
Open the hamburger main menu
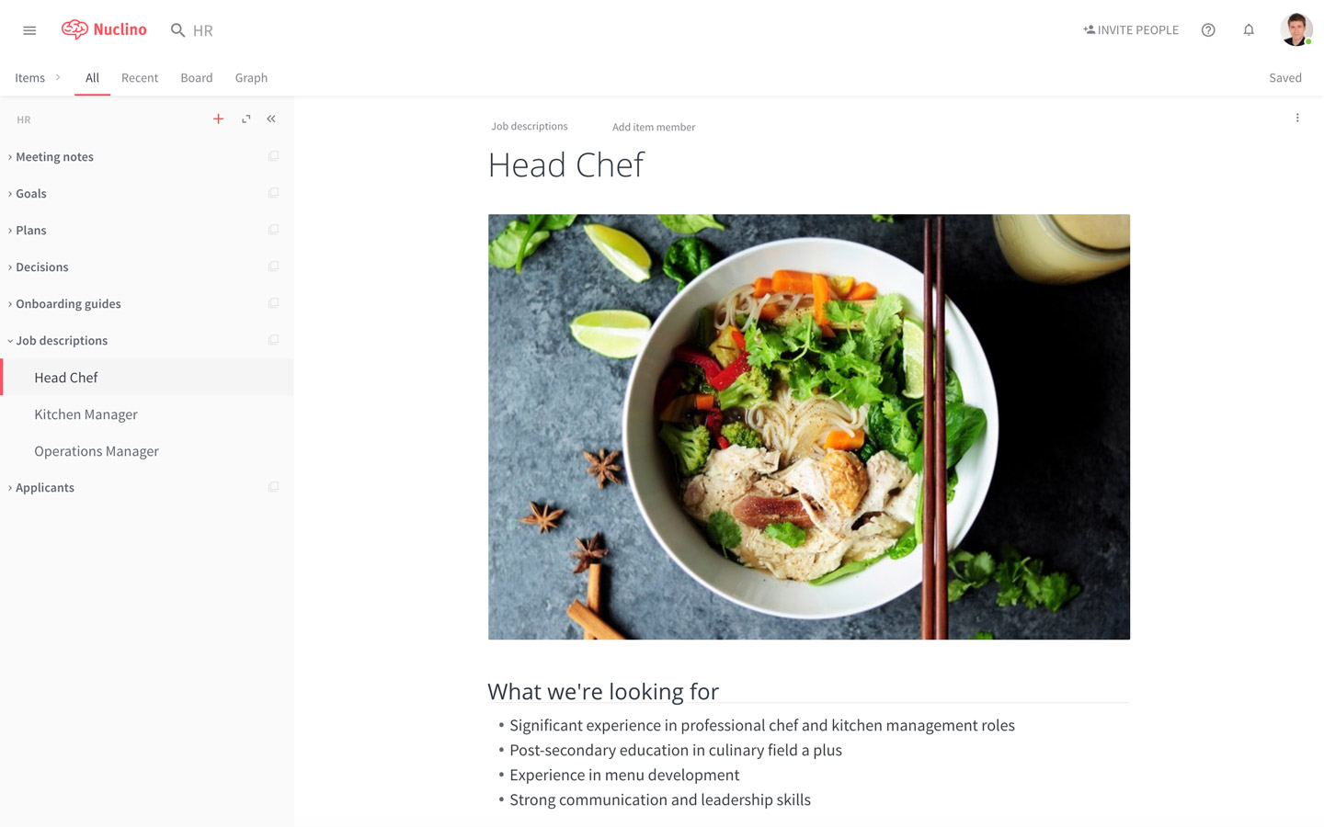pyautogui.click(x=29, y=30)
